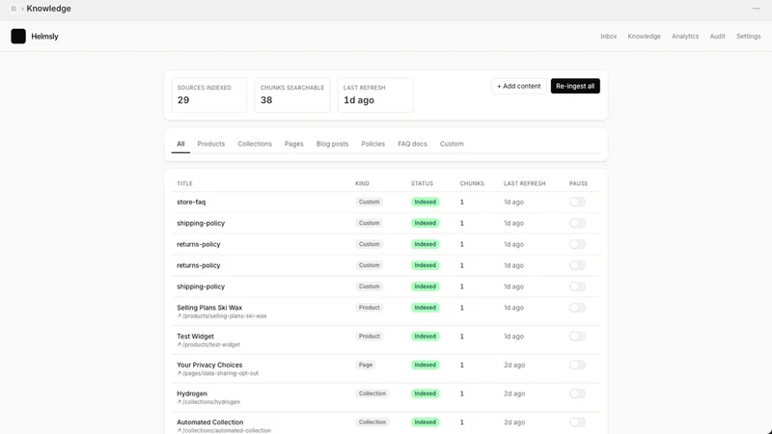Click the 2d ago value in Hydrogen row

(514, 393)
